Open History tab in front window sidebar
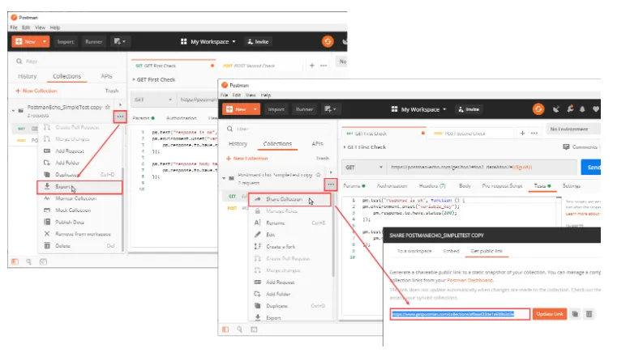Image resolution: width=630 pixels, height=361 pixels. click(238, 143)
